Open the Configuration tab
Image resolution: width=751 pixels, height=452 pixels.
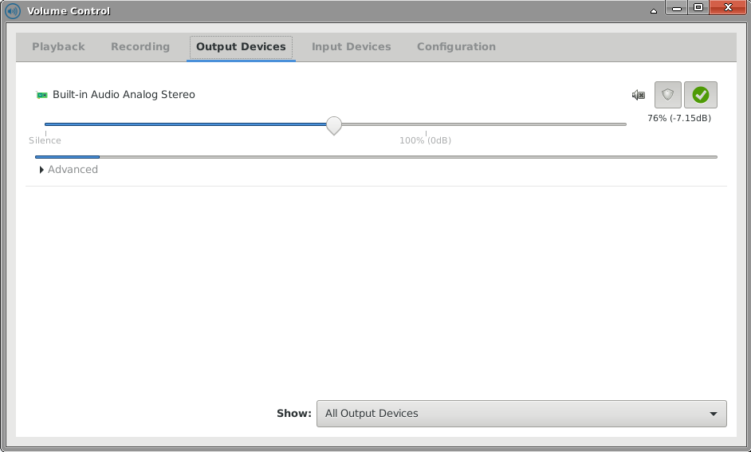pos(456,47)
